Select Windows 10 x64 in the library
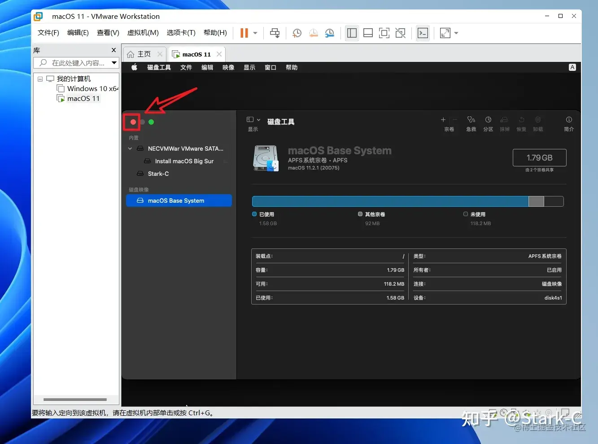The height and width of the screenshot is (444, 598). click(x=92, y=89)
